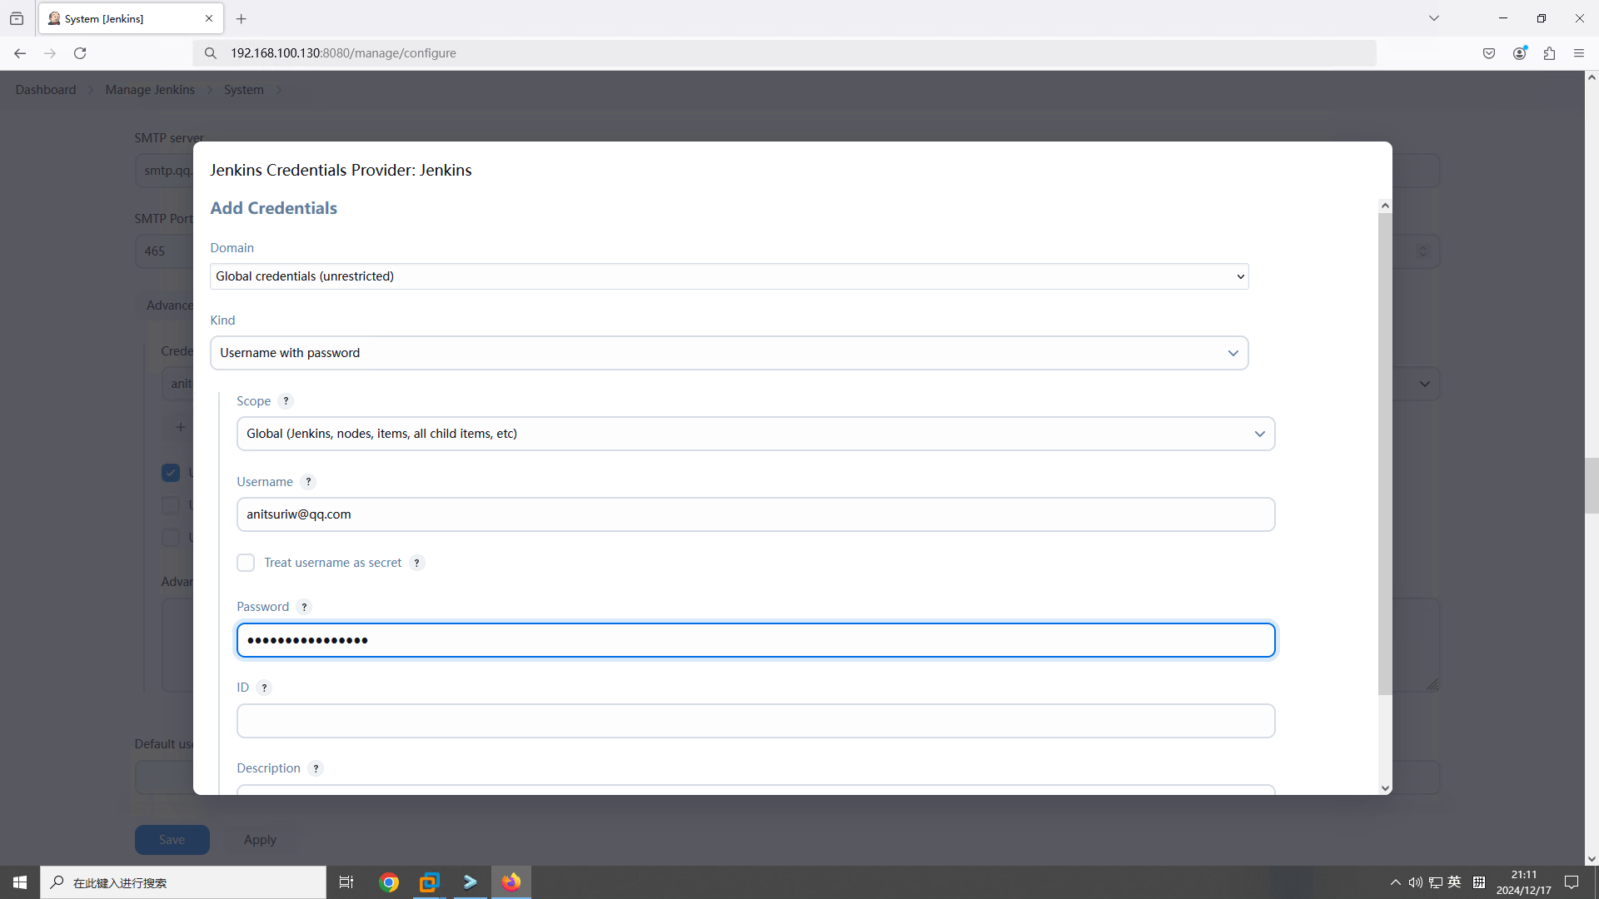Open the Kind dropdown menu
The width and height of the screenshot is (1599, 899).
tap(729, 353)
